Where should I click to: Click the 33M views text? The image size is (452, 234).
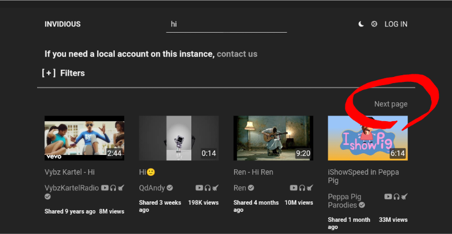[393, 220]
